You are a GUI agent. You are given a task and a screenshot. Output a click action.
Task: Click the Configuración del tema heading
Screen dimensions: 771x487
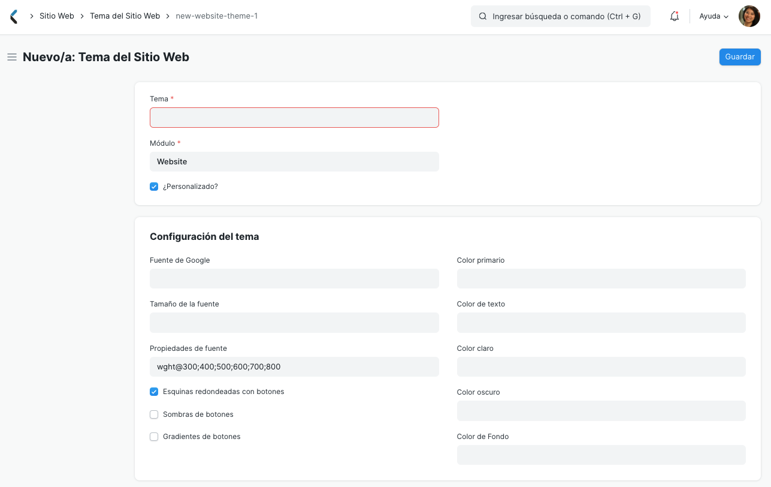pos(204,237)
